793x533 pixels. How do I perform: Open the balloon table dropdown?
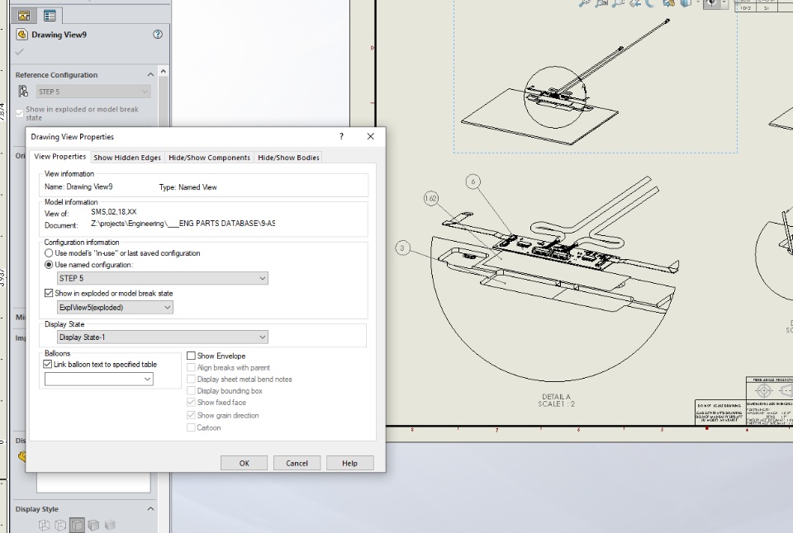tap(99, 379)
